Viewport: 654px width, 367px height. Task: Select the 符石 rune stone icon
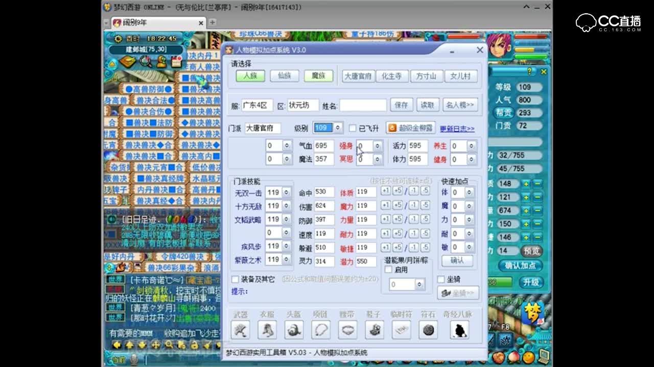[x=428, y=329]
